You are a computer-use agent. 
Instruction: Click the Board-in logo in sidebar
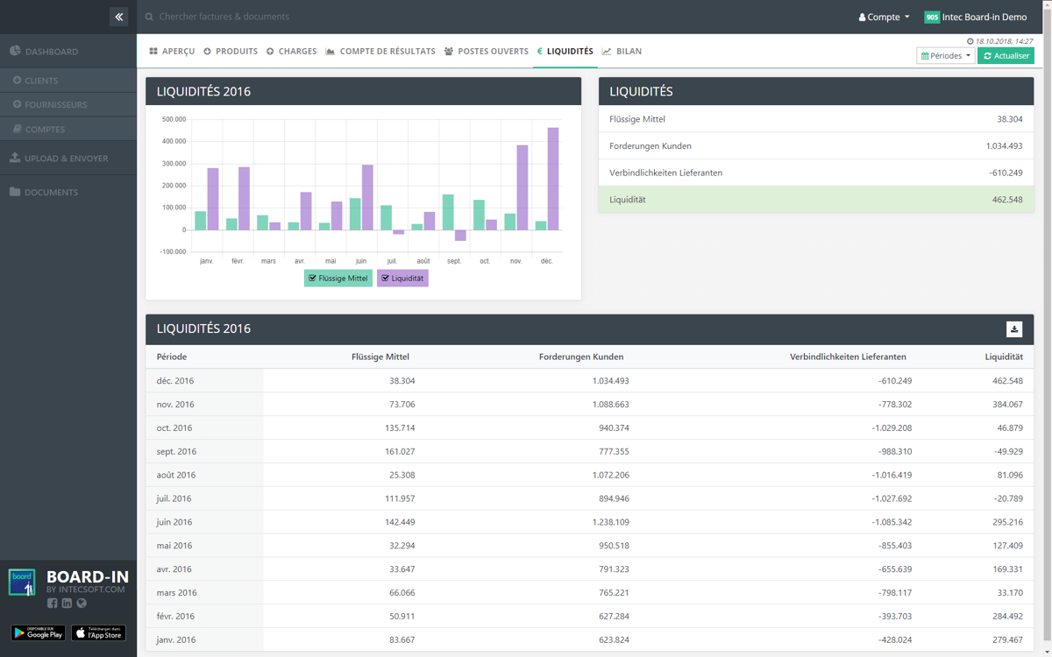coord(22,583)
